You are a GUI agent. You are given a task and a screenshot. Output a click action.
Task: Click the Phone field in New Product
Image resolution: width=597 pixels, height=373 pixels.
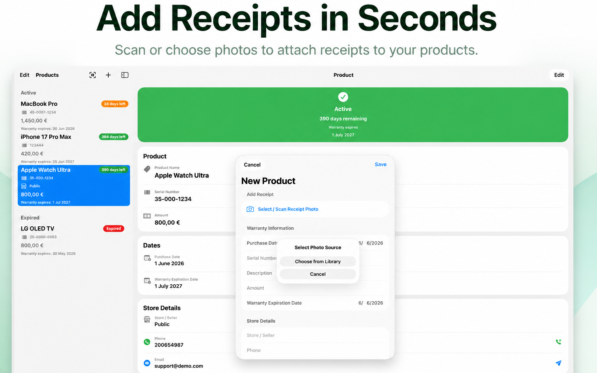[x=315, y=350]
